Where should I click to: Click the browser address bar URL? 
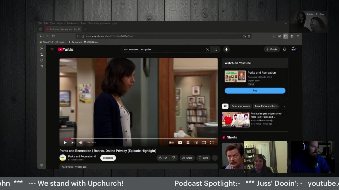[109, 36]
